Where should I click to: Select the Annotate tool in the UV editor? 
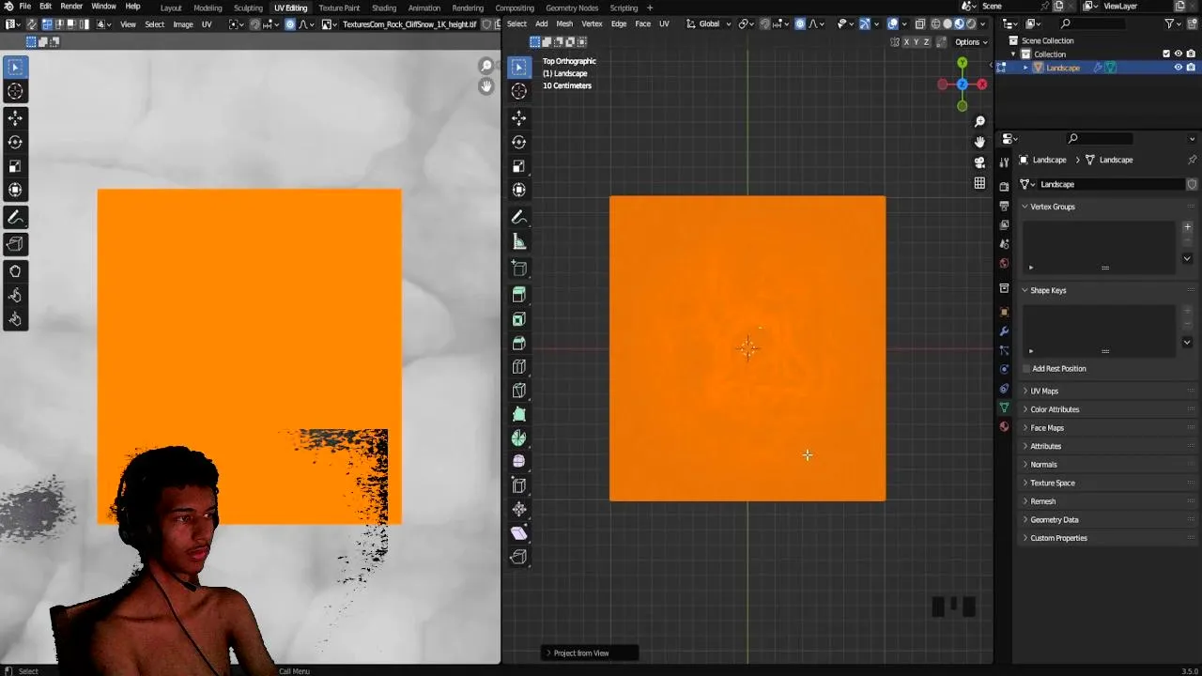15,217
